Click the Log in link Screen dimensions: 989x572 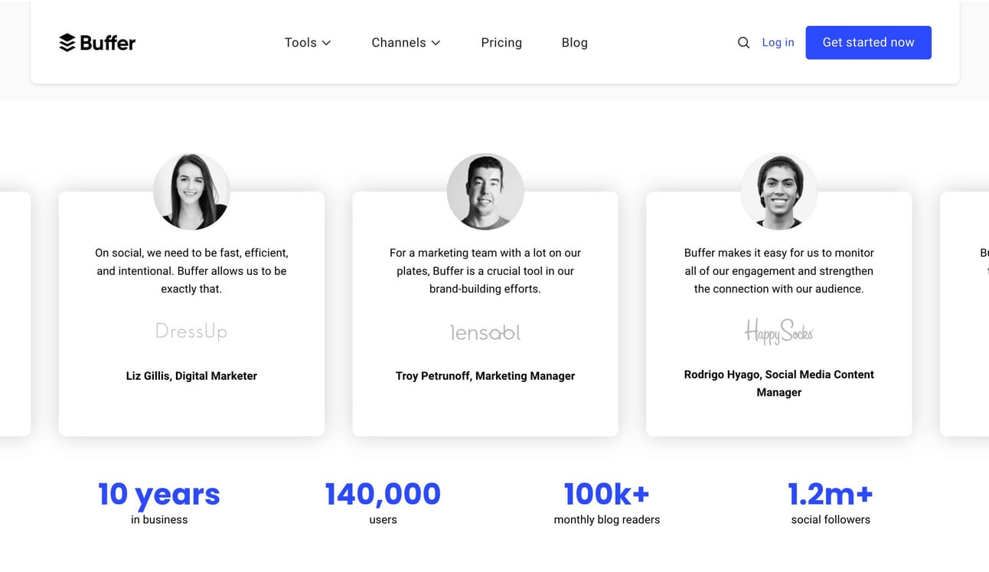778,43
